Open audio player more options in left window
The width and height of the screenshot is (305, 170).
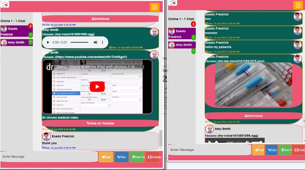coord(103,42)
